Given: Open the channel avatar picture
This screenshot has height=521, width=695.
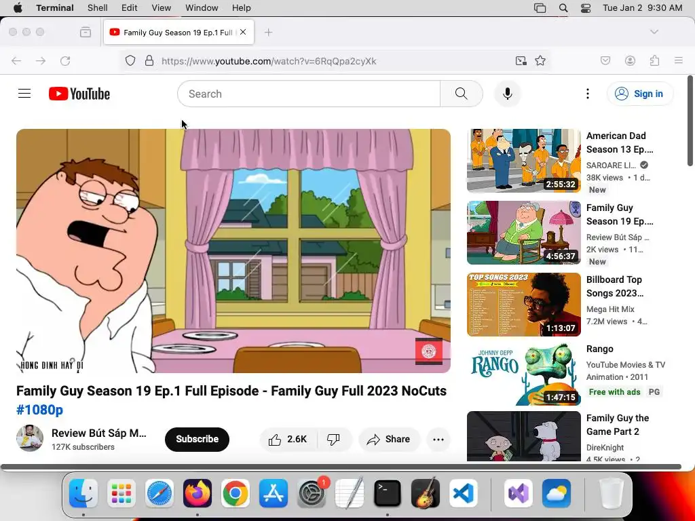Looking at the screenshot, I should (30, 438).
